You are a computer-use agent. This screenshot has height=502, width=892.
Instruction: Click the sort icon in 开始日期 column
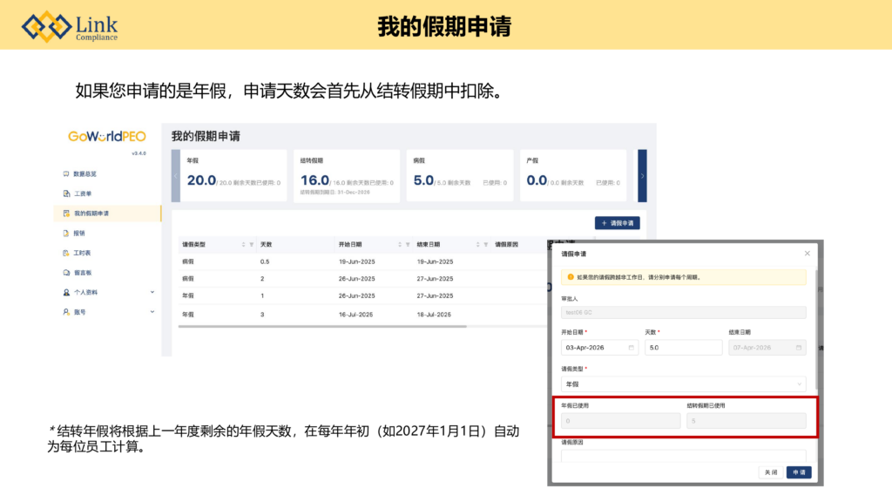click(399, 245)
